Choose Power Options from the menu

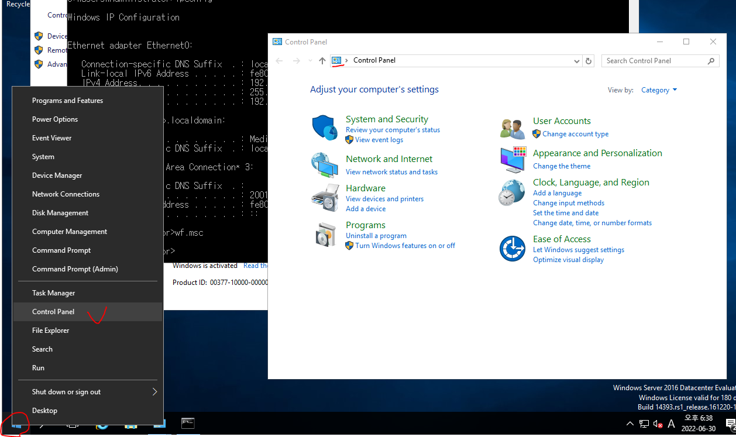click(88, 119)
